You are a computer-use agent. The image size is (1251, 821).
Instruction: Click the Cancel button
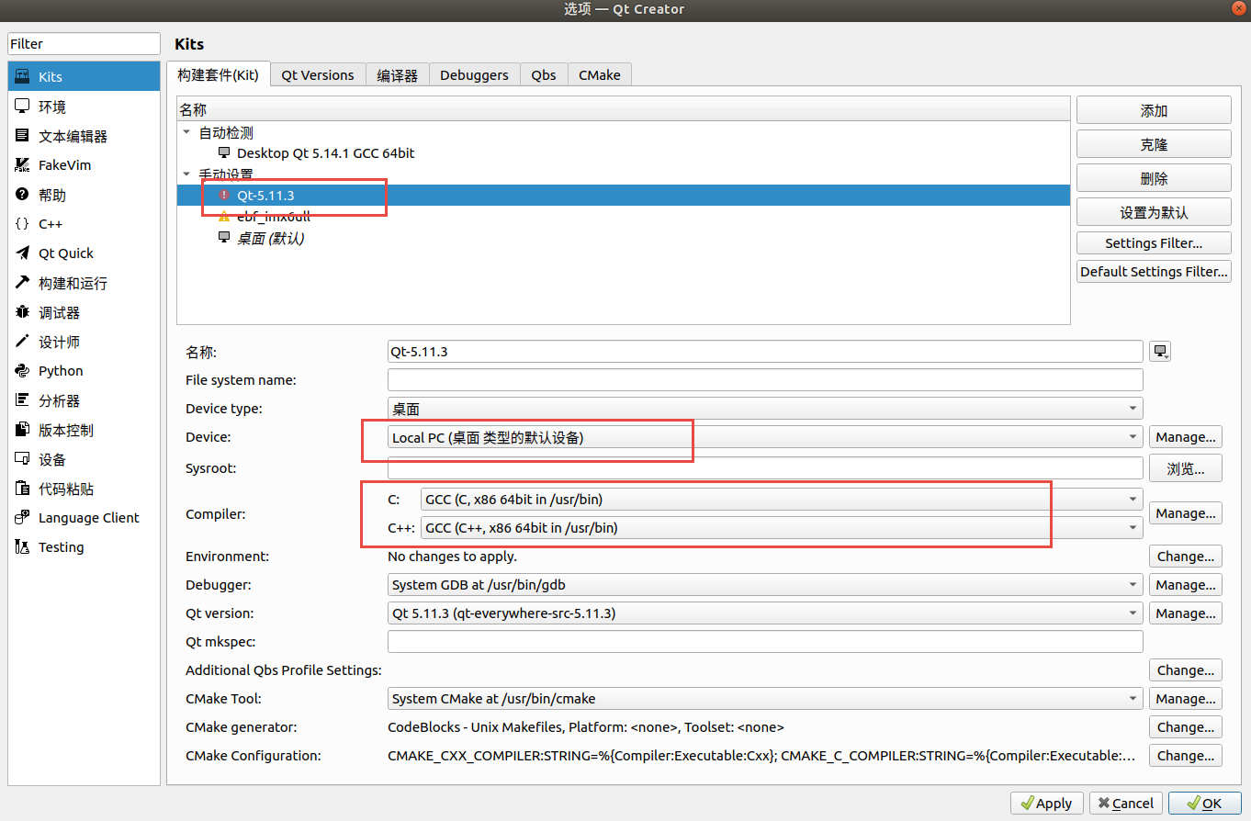[x=1126, y=804]
